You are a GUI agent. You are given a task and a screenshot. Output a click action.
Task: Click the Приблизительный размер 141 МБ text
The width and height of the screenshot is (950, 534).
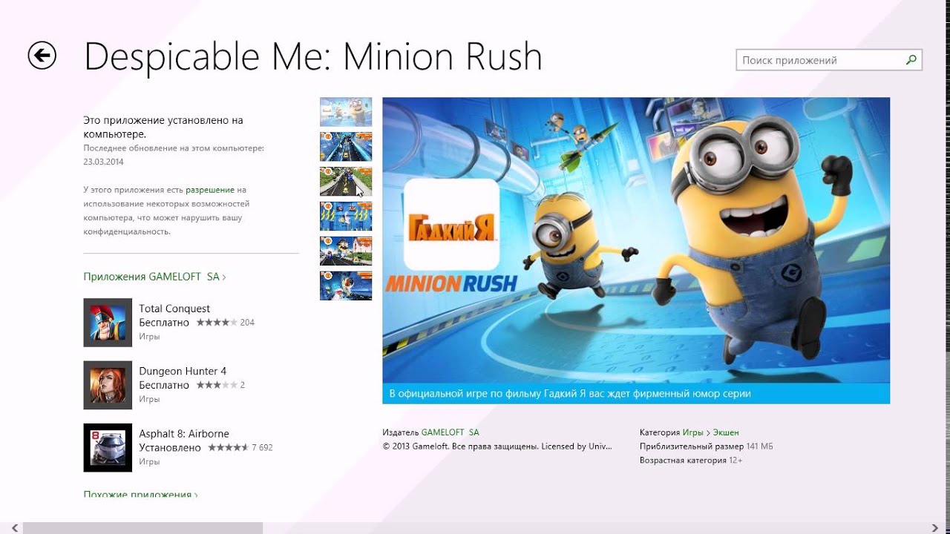click(707, 446)
